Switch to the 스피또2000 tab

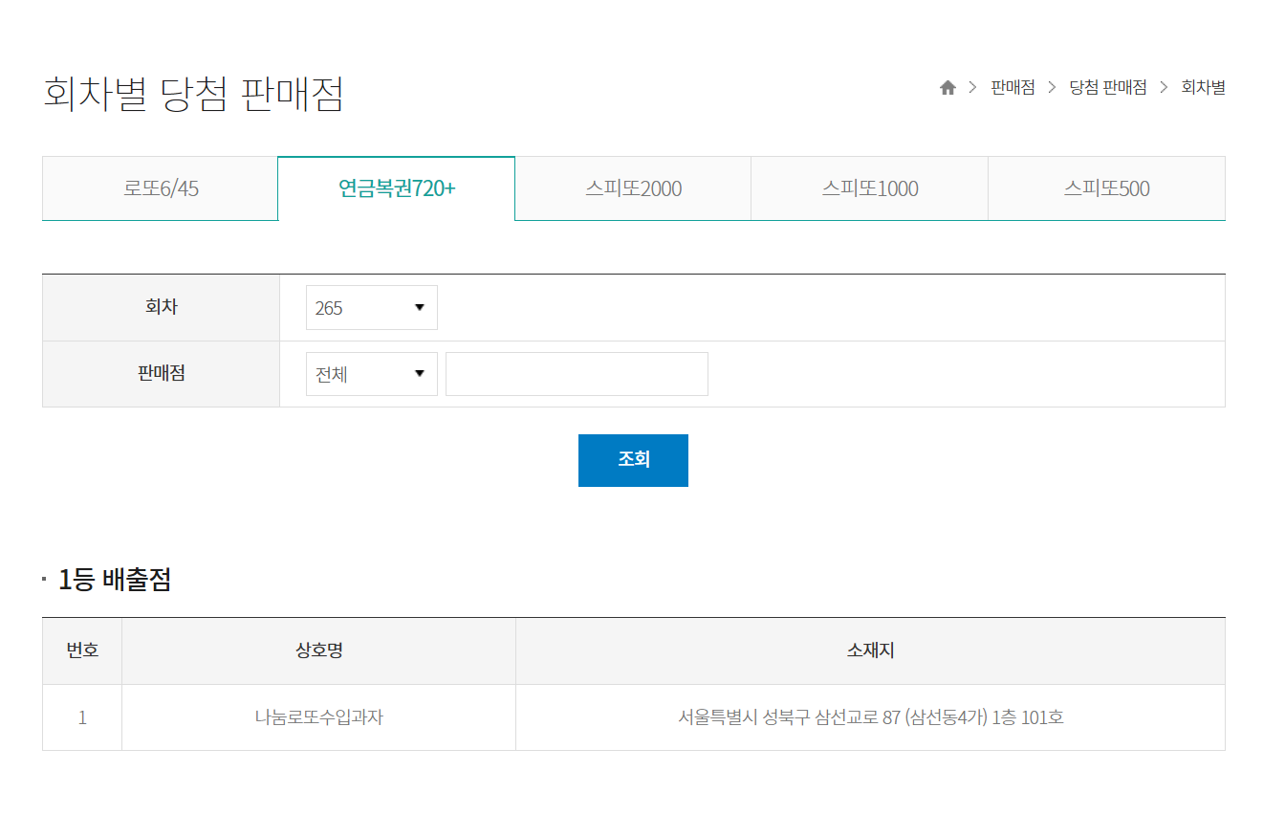(633, 188)
